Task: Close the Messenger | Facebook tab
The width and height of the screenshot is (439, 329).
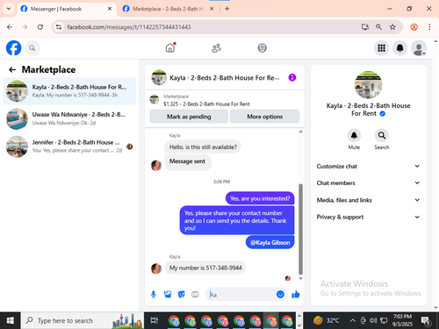Action: click(110, 9)
